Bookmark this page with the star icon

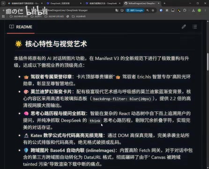(153, 10)
